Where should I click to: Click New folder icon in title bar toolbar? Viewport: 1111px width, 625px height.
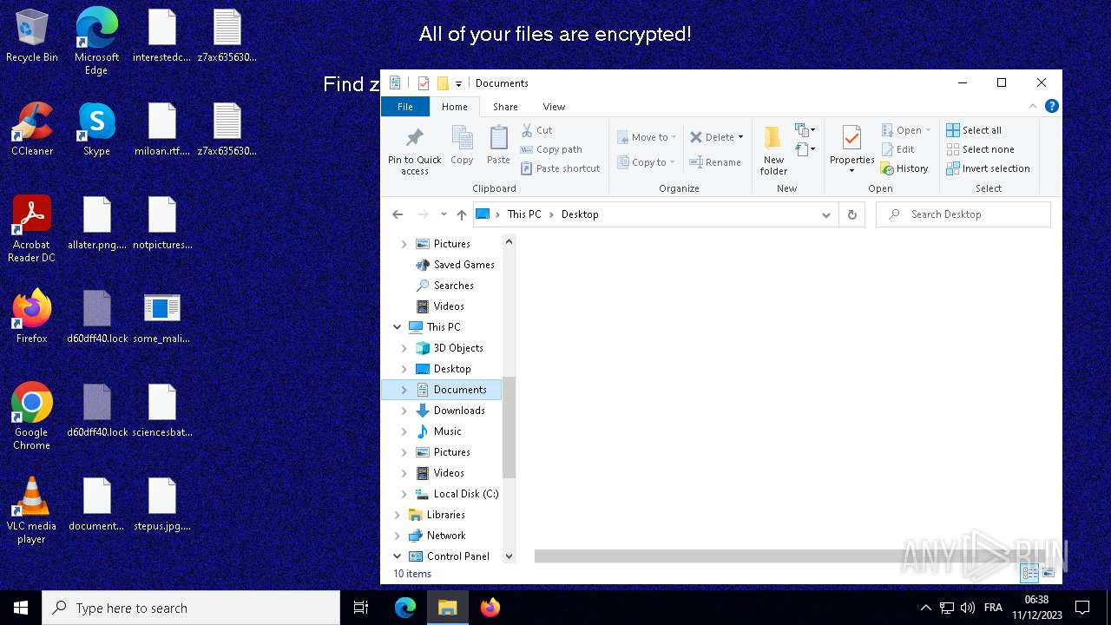point(442,83)
